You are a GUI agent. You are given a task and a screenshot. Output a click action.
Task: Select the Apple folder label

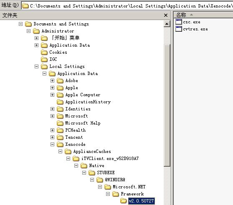pos(72,88)
